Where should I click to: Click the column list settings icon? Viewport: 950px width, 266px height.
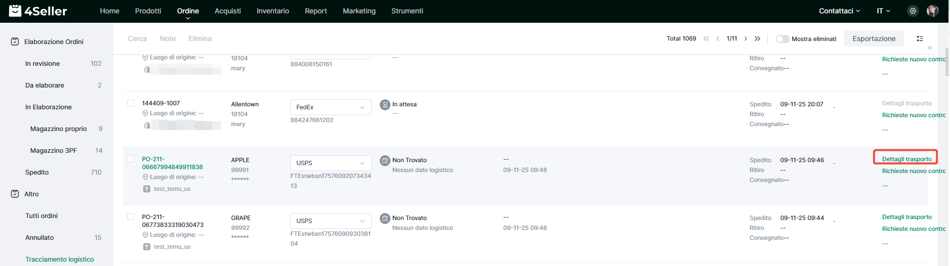coord(920,39)
